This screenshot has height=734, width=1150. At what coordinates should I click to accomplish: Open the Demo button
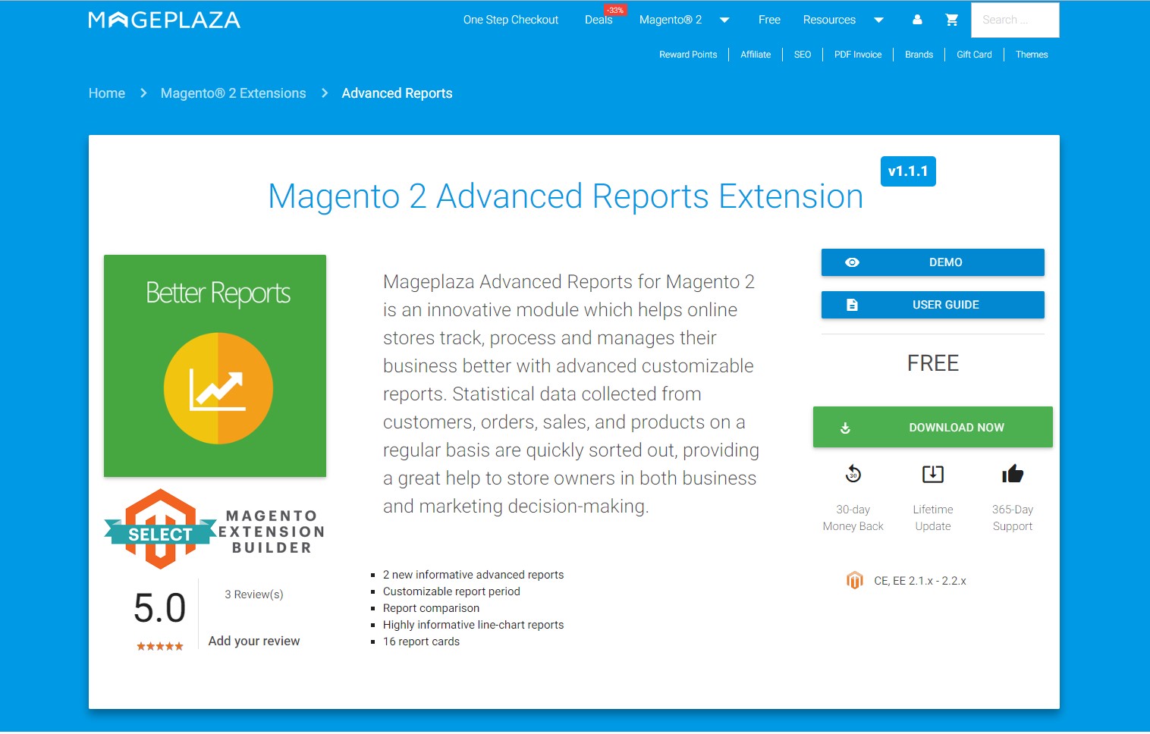(932, 262)
